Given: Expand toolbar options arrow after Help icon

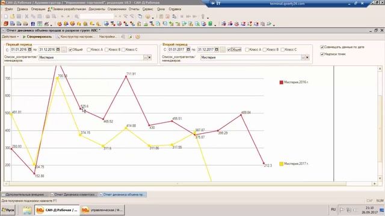Looking at the screenshot, I should pos(153,17).
